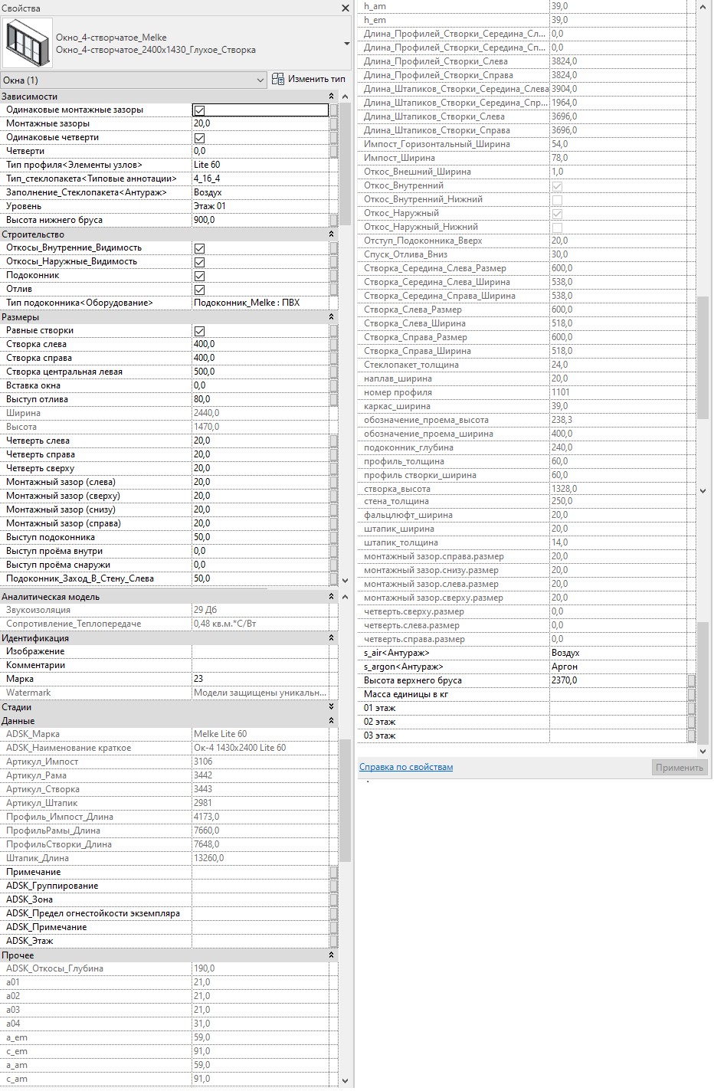Collapse the Зависимости section
This screenshot has height=1091, width=714.
click(x=332, y=97)
